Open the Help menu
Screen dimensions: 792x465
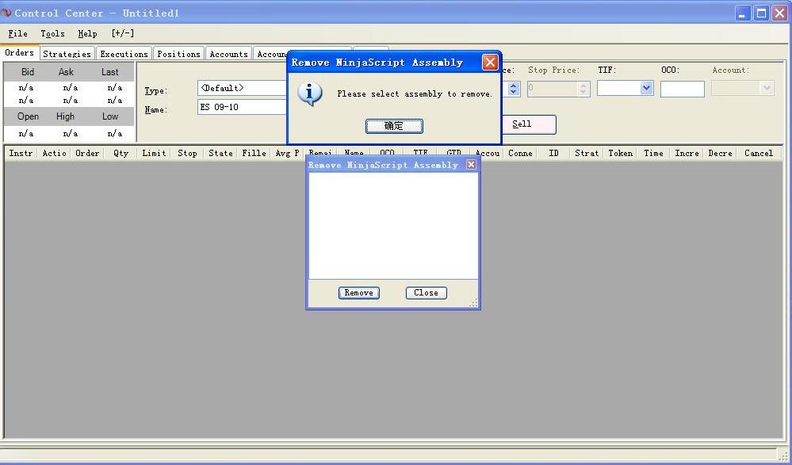(87, 33)
